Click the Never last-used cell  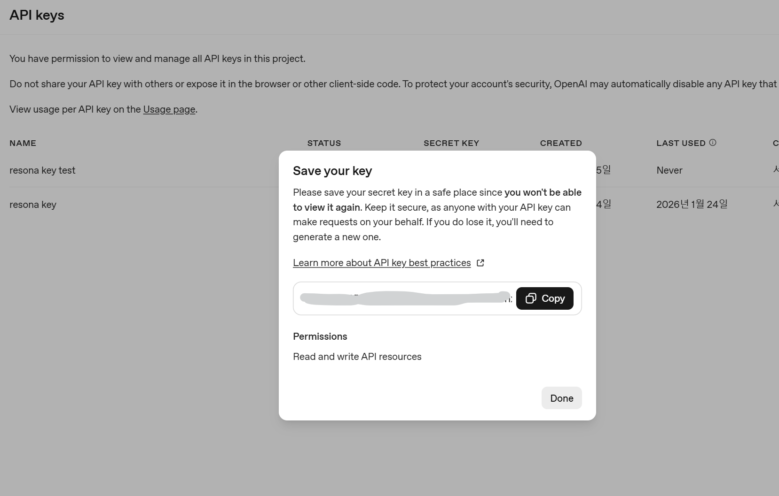tap(669, 170)
